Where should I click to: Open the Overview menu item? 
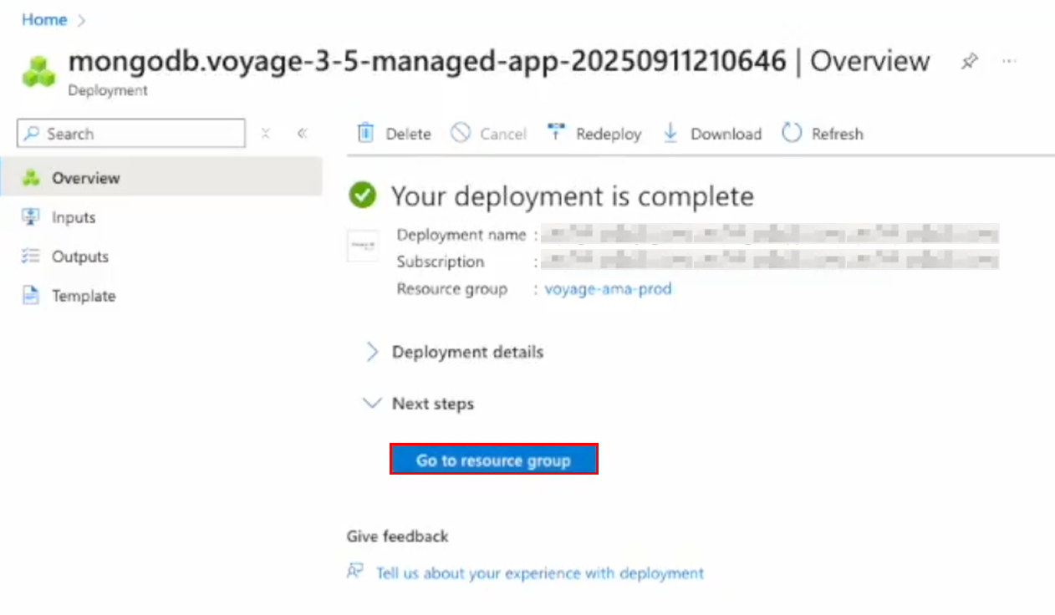tap(161, 178)
